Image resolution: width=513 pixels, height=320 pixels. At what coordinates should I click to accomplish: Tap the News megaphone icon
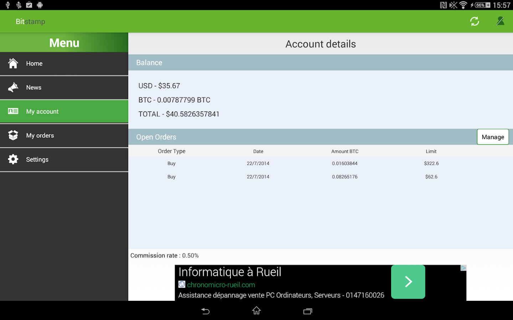tap(13, 87)
